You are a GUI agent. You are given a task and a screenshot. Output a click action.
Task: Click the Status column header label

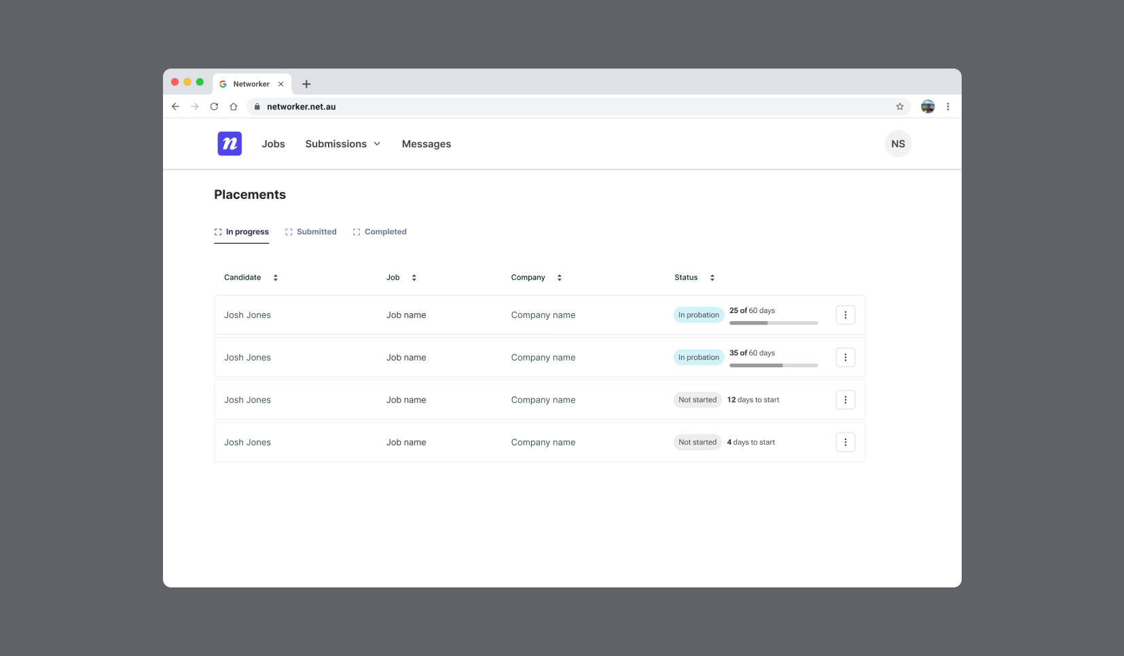click(x=686, y=278)
